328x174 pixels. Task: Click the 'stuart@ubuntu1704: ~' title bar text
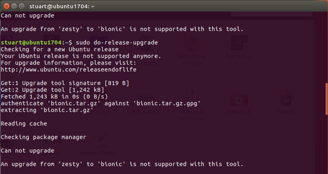point(59,6)
